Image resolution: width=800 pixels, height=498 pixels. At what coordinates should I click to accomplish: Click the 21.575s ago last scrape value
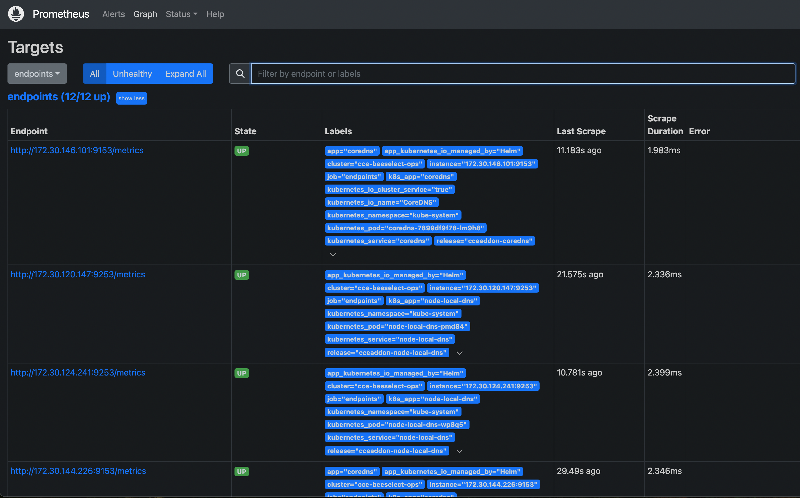(x=580, y=274)
